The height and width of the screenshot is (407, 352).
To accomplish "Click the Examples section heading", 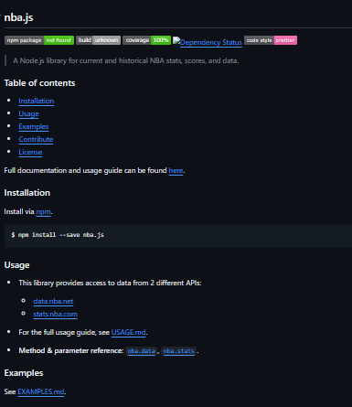I will 24,373.
